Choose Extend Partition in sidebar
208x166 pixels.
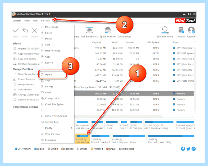pyautogui.click(x=24, y=79)
